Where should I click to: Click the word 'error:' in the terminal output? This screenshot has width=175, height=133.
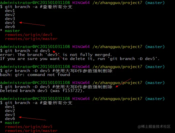7,55
